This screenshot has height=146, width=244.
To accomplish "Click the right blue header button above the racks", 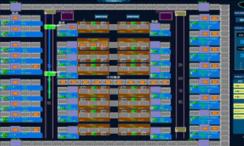I will [133, 17].
